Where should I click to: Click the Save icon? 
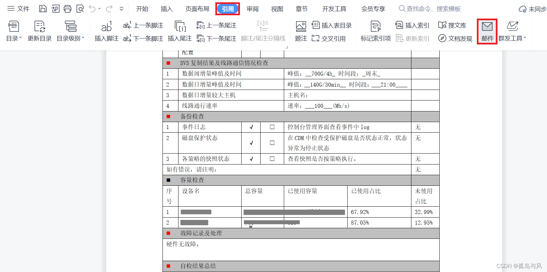click(43, 9)
